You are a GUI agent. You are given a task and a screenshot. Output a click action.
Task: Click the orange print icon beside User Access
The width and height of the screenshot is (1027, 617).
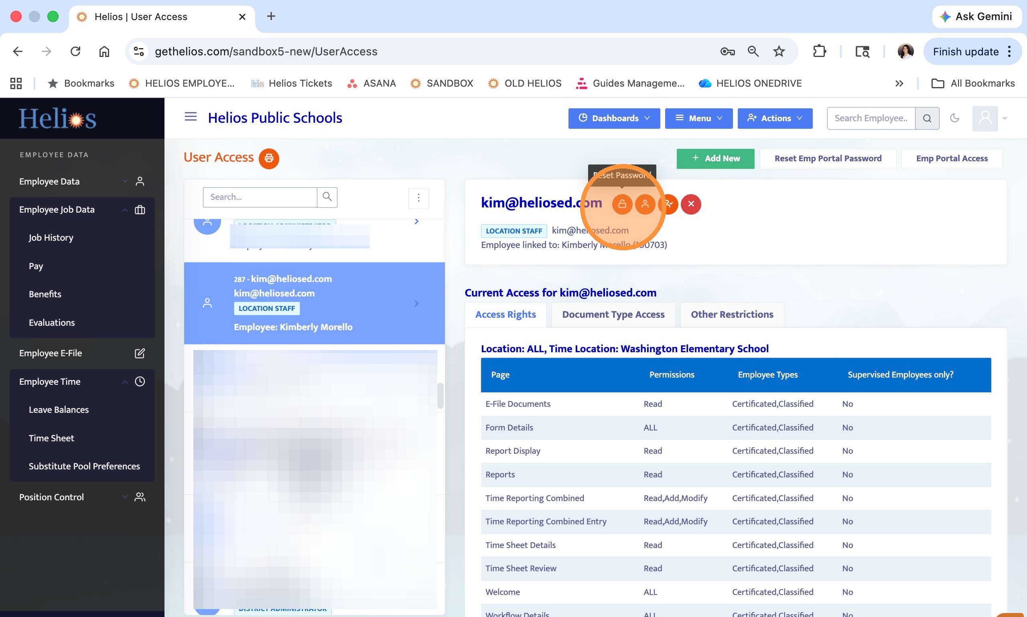[x=269, y=158]
